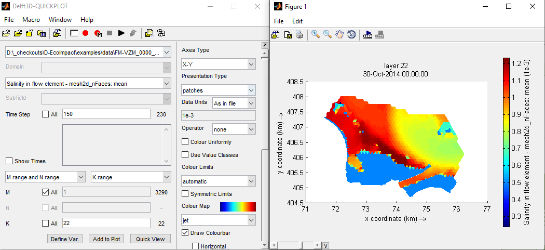This screenshot has height=250, width=545.
Task: Click the zoom in magnifier icon
Action: [315, 35]
